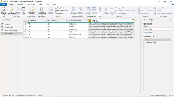Open Data source settings

32,11
